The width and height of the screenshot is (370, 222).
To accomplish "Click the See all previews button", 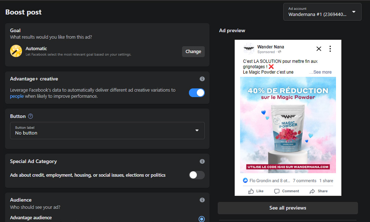I will 287,208.
